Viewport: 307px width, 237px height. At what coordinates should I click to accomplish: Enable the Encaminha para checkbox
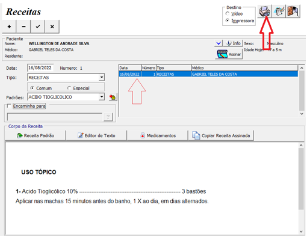pyautogui.click(x=9, y=106)
